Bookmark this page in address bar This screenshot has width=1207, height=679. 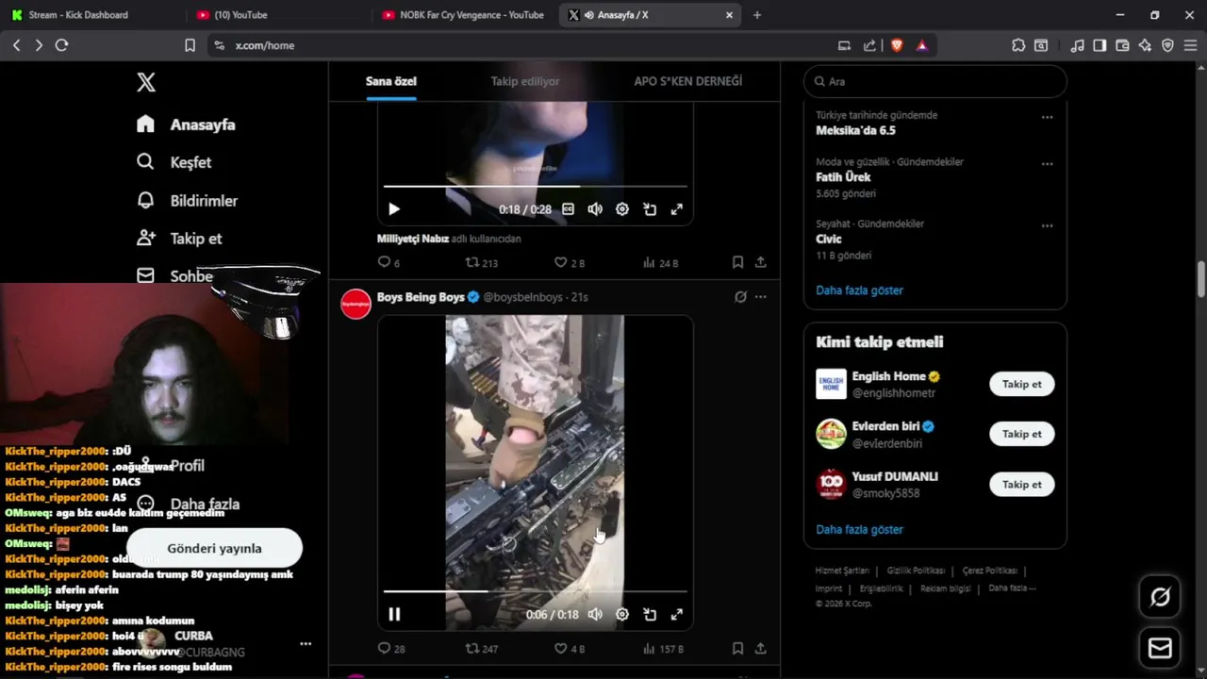click(x=190, y=45)
